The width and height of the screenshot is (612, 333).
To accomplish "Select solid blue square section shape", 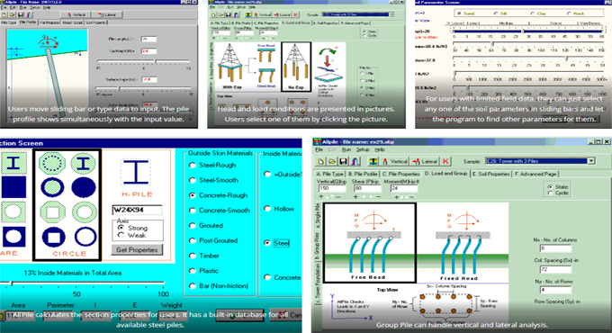I will click(13, 187).
